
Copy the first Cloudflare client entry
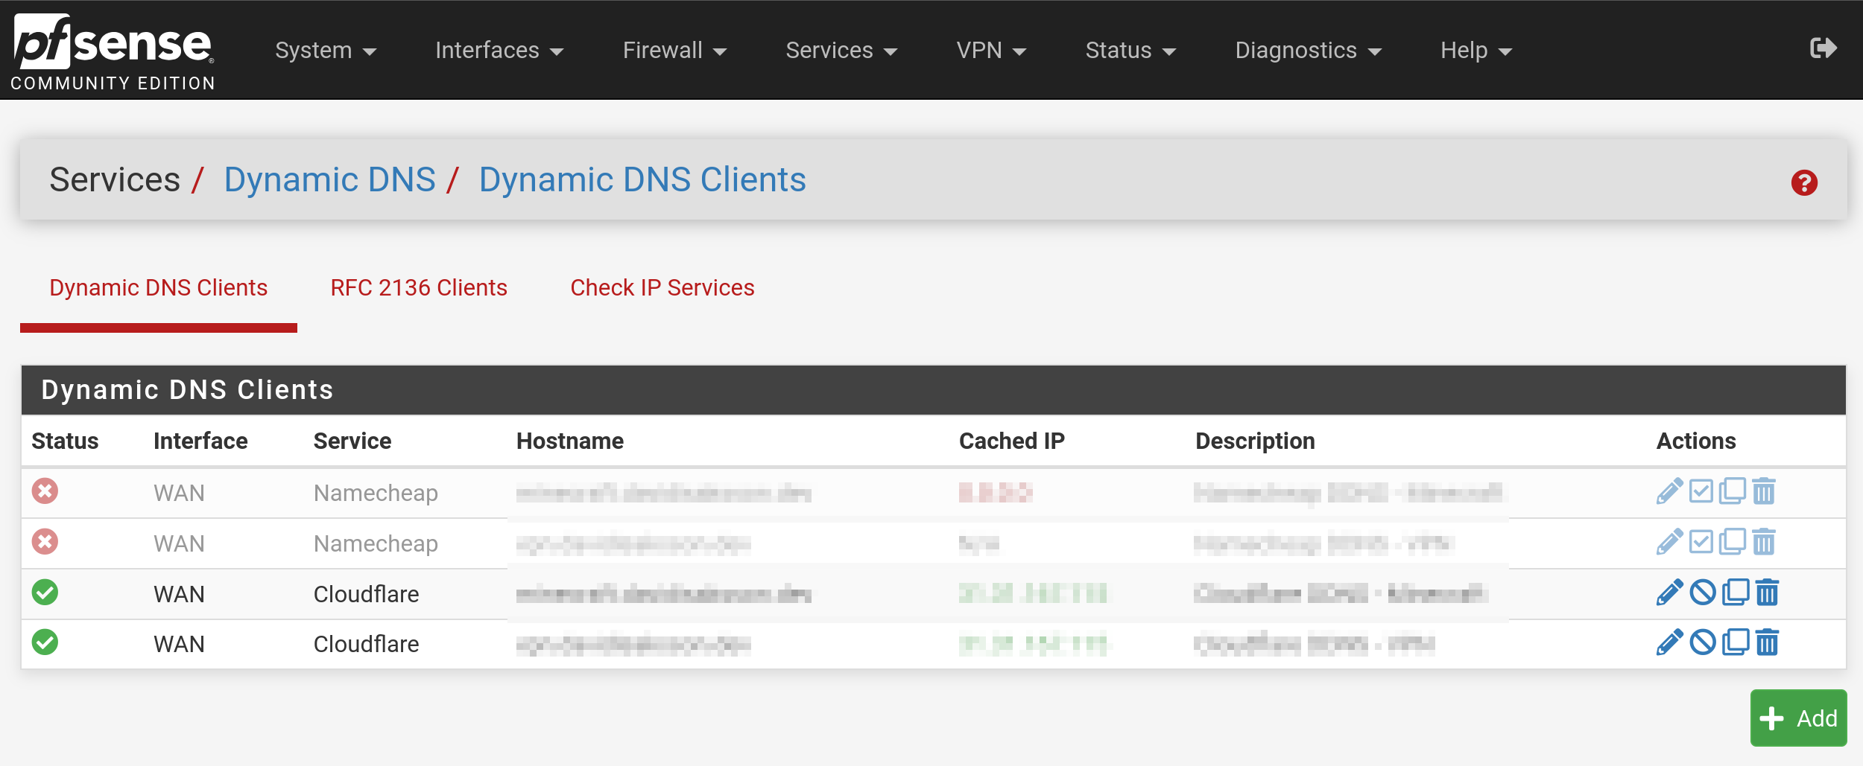click(1736, 593)
